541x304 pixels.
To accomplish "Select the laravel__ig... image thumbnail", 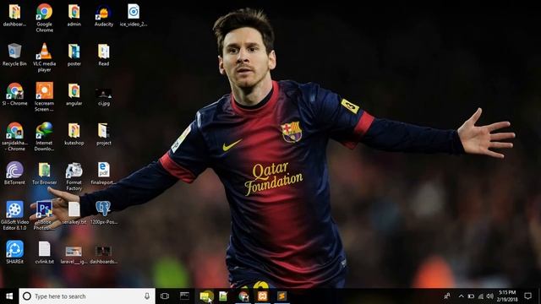I will (x=74, y=255).
